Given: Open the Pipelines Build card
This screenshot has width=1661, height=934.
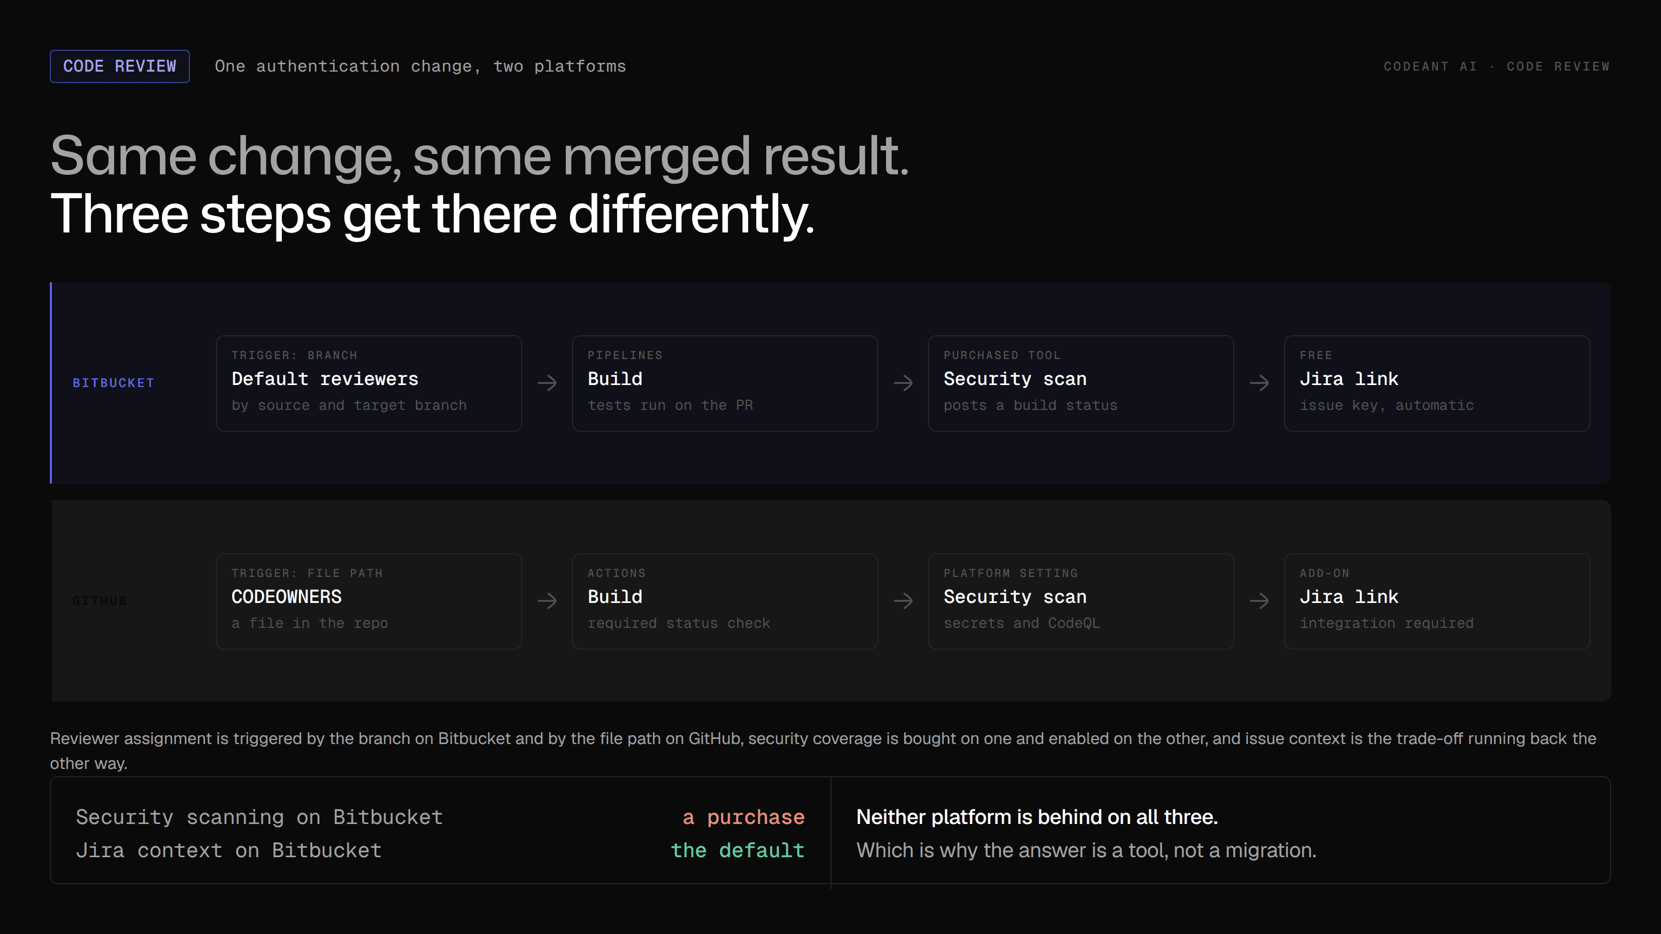Looking at the screenshot, I should click(725, 383).
